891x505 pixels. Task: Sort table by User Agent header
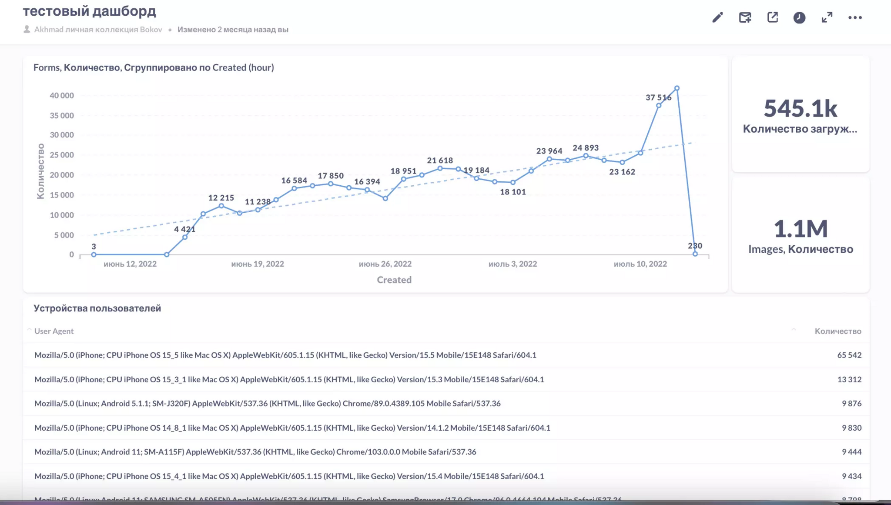coord(54,331)
